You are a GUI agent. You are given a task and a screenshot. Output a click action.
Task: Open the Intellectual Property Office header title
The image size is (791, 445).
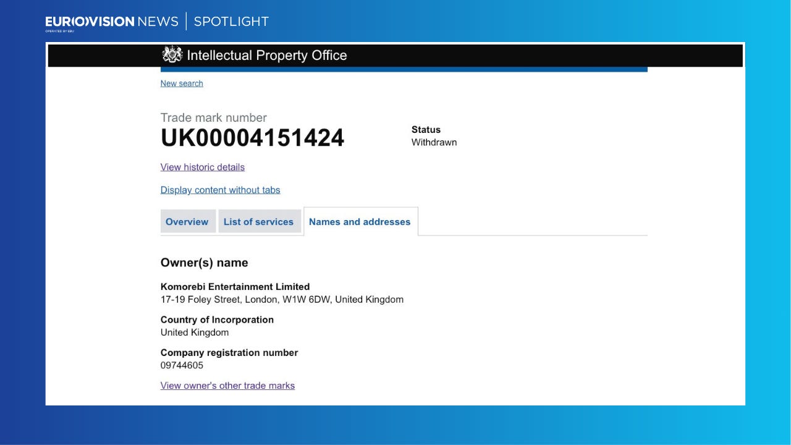tap(267, 55)
